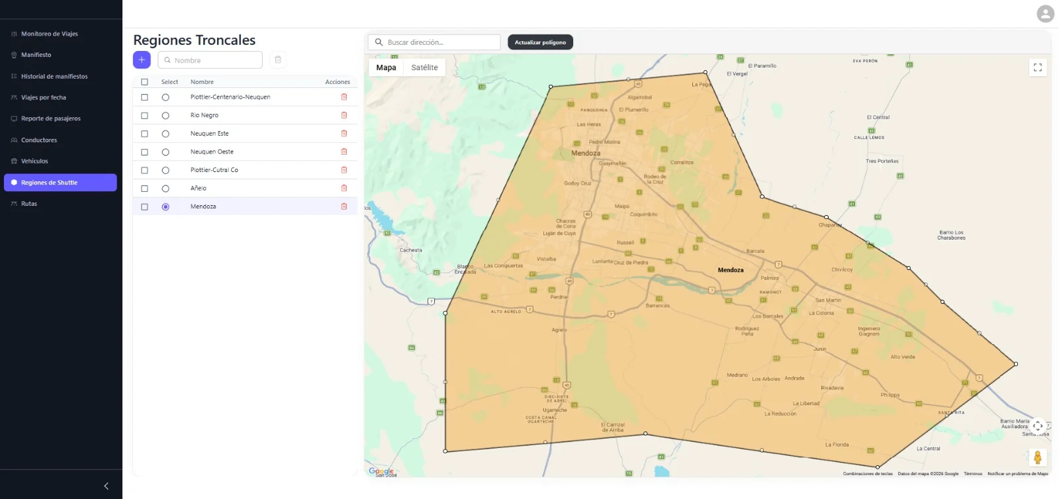The width and height of the screenshot is (1059, 499).
Task: Switch the map to Satélite view
Action: point(424,68)
